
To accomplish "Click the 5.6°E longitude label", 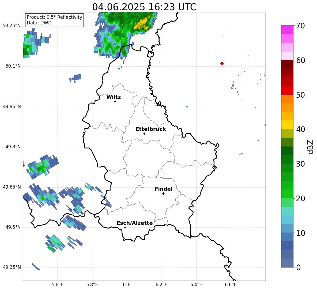I will [x=58, y=285].
